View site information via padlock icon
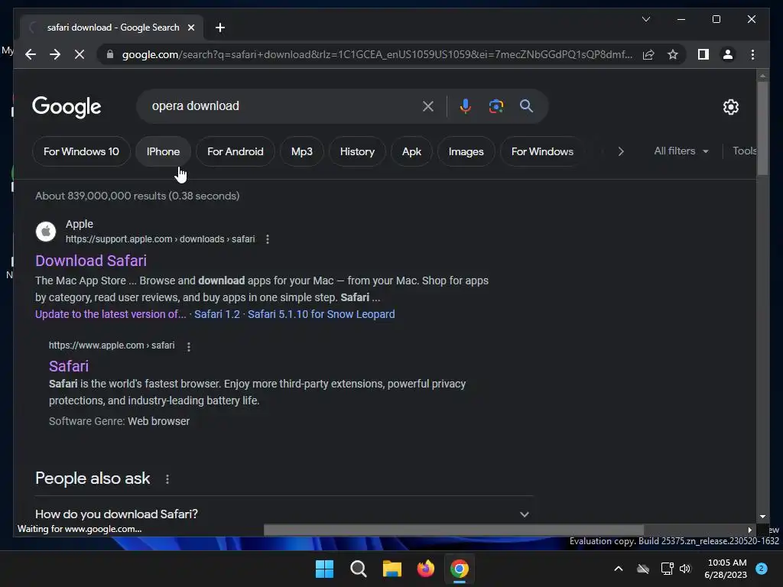The width and height of the screenshot is (783, 587). point(110,54)
